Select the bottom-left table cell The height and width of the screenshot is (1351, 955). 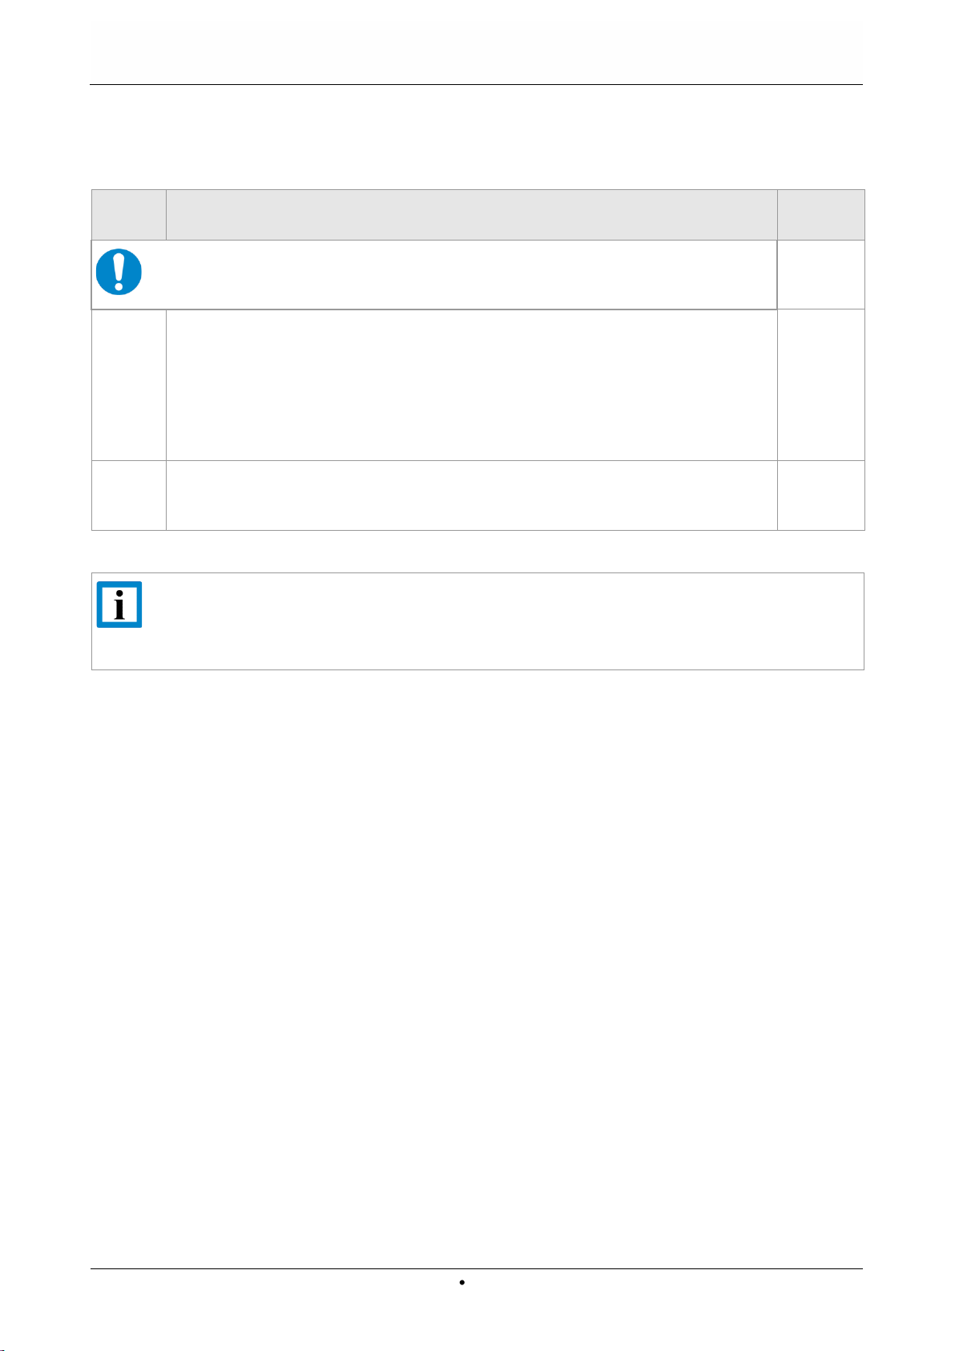pos(128,496)
